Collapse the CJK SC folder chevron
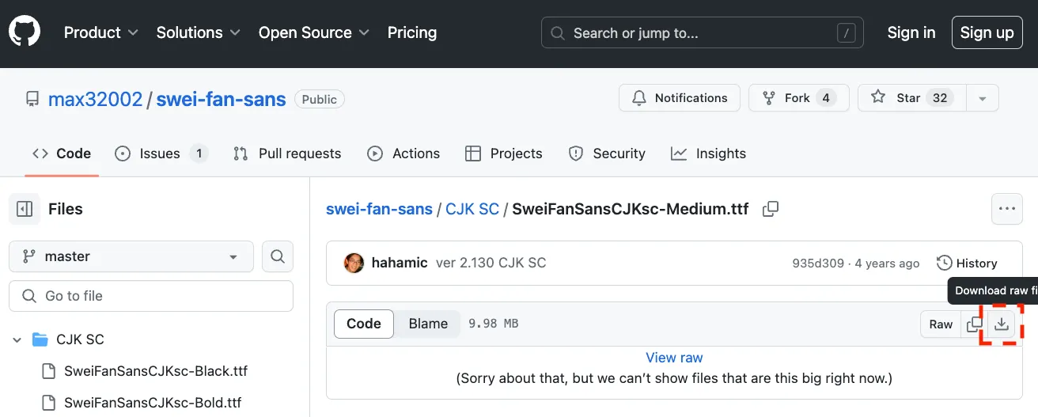Screen dimensions: 1038x417 tap(17, 339)
